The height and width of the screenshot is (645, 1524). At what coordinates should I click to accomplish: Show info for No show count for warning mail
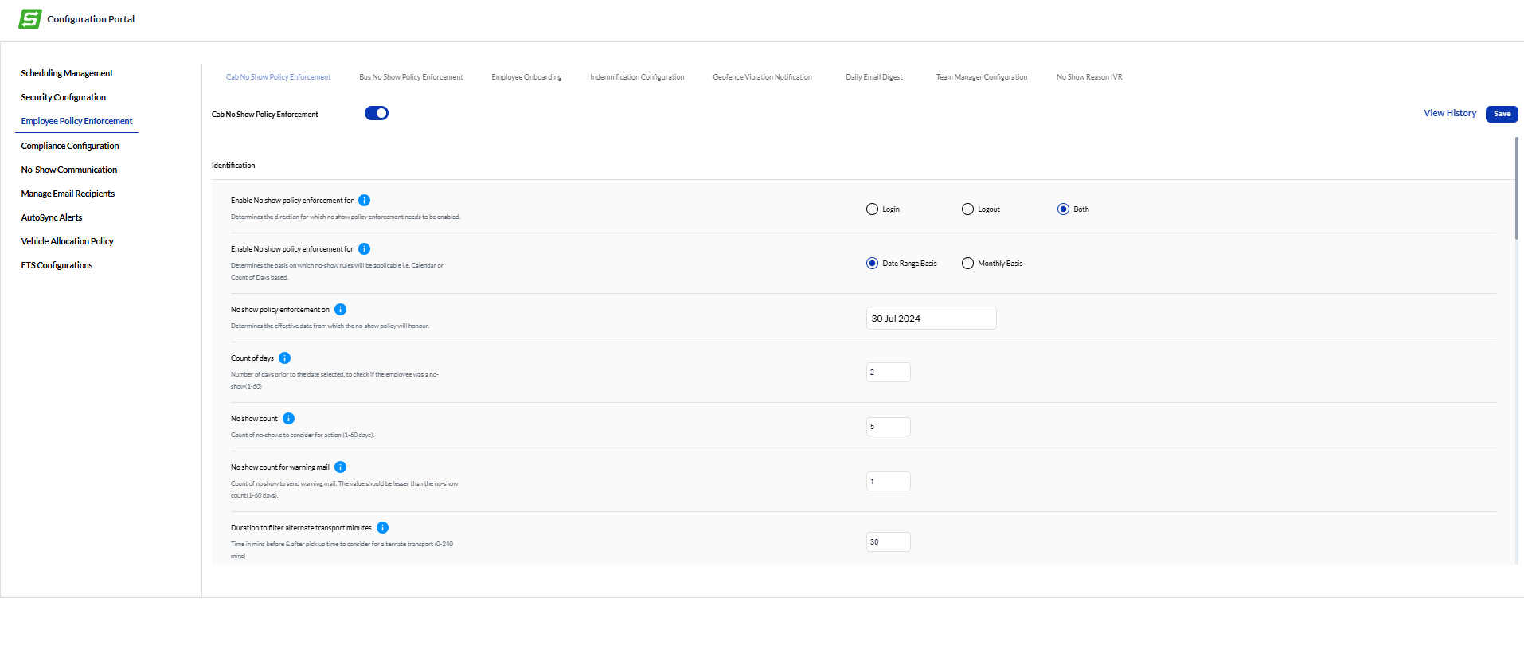click(x=340, y=467)
